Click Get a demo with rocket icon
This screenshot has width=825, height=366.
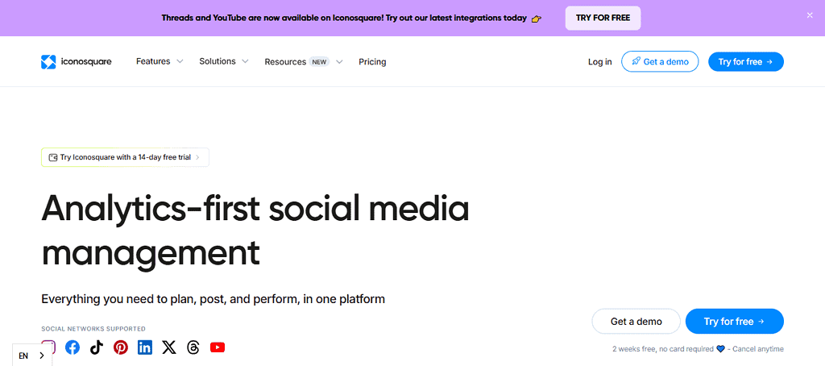point(660,62)
